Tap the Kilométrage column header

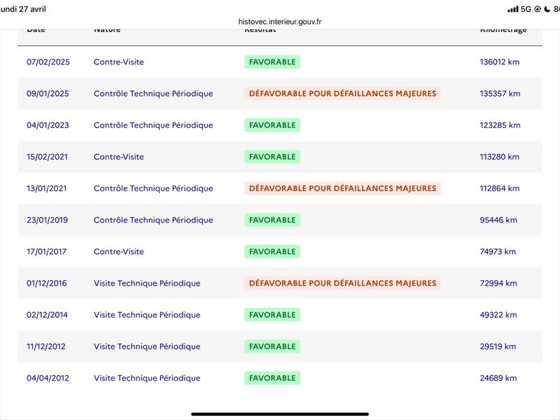[x=503, y=29]
